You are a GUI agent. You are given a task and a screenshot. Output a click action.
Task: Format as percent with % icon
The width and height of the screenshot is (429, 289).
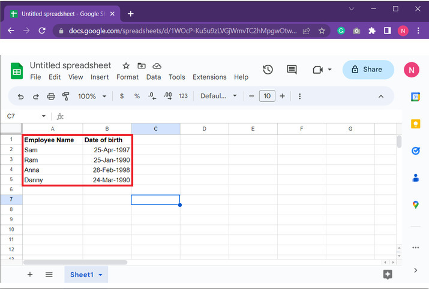pyautogui.click(x=137, y=96)
